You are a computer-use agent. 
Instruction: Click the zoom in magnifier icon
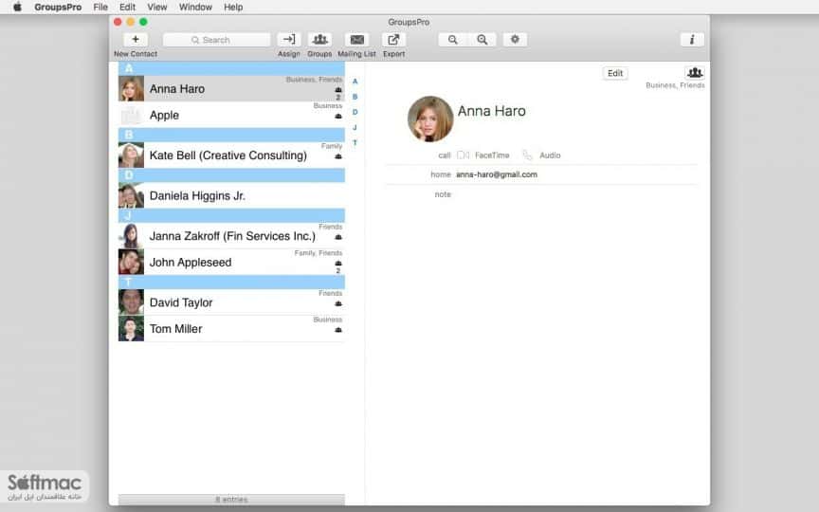(482, 40)
